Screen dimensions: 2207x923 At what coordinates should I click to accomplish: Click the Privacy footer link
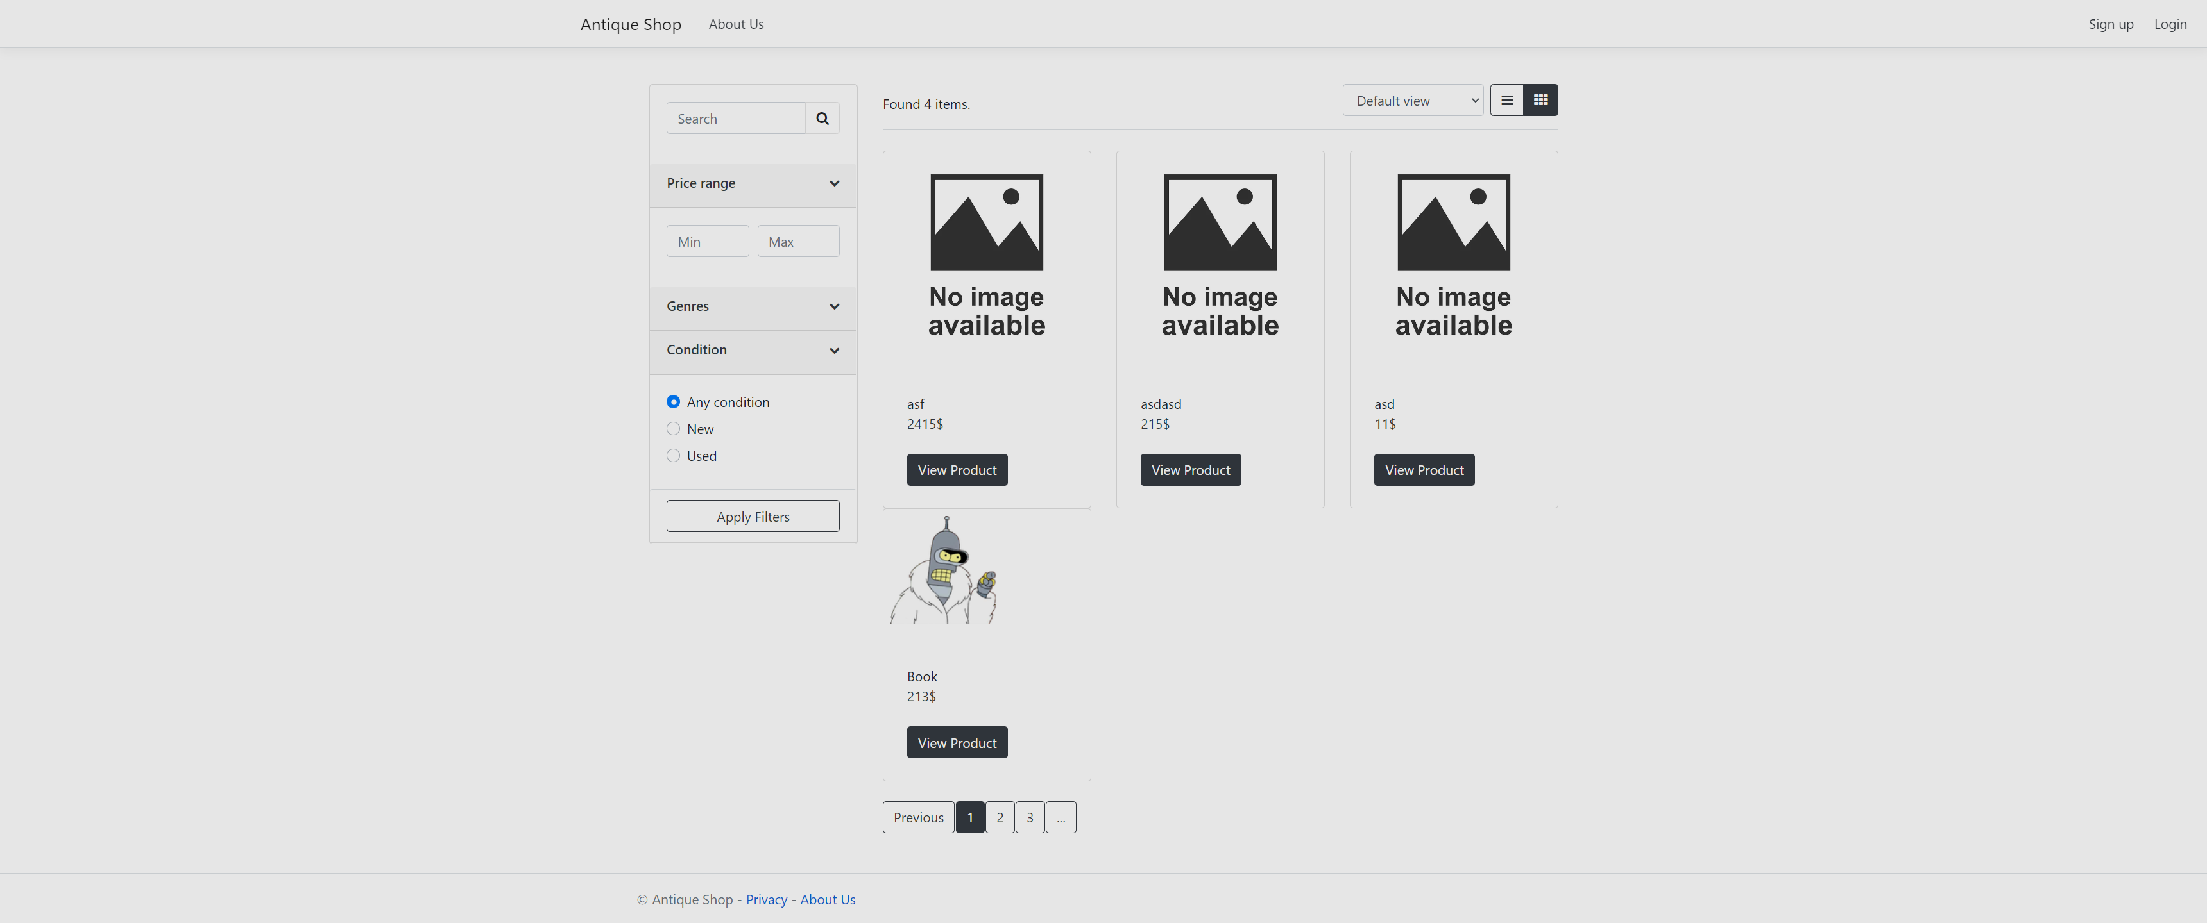[766, 899]
